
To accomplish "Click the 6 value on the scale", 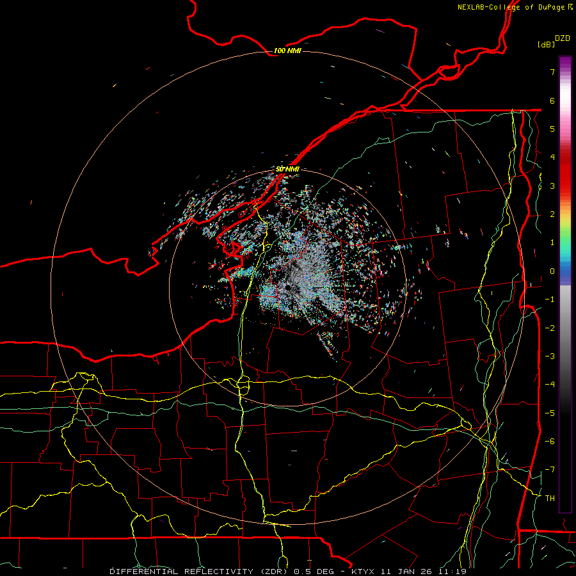I will coord(552,100).
